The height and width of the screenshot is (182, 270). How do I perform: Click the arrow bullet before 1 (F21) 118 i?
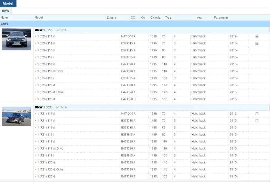click(35, 155)
